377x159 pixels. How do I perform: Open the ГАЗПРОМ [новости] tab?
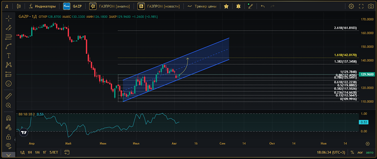(160, 6)
